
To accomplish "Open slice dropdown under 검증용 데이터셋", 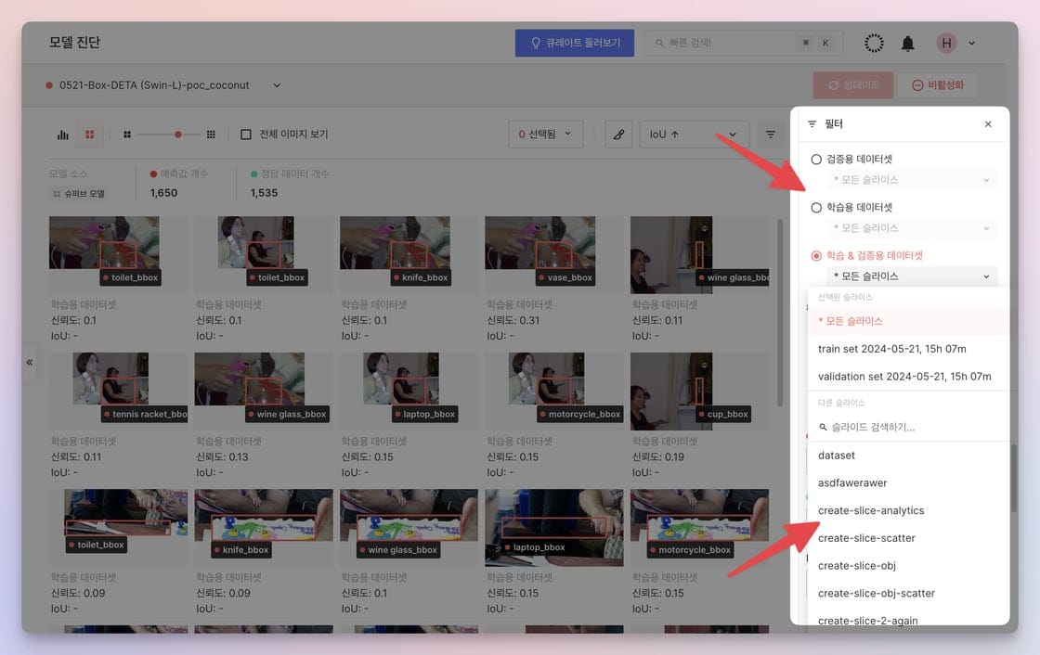I will click(x=911, y=180).
